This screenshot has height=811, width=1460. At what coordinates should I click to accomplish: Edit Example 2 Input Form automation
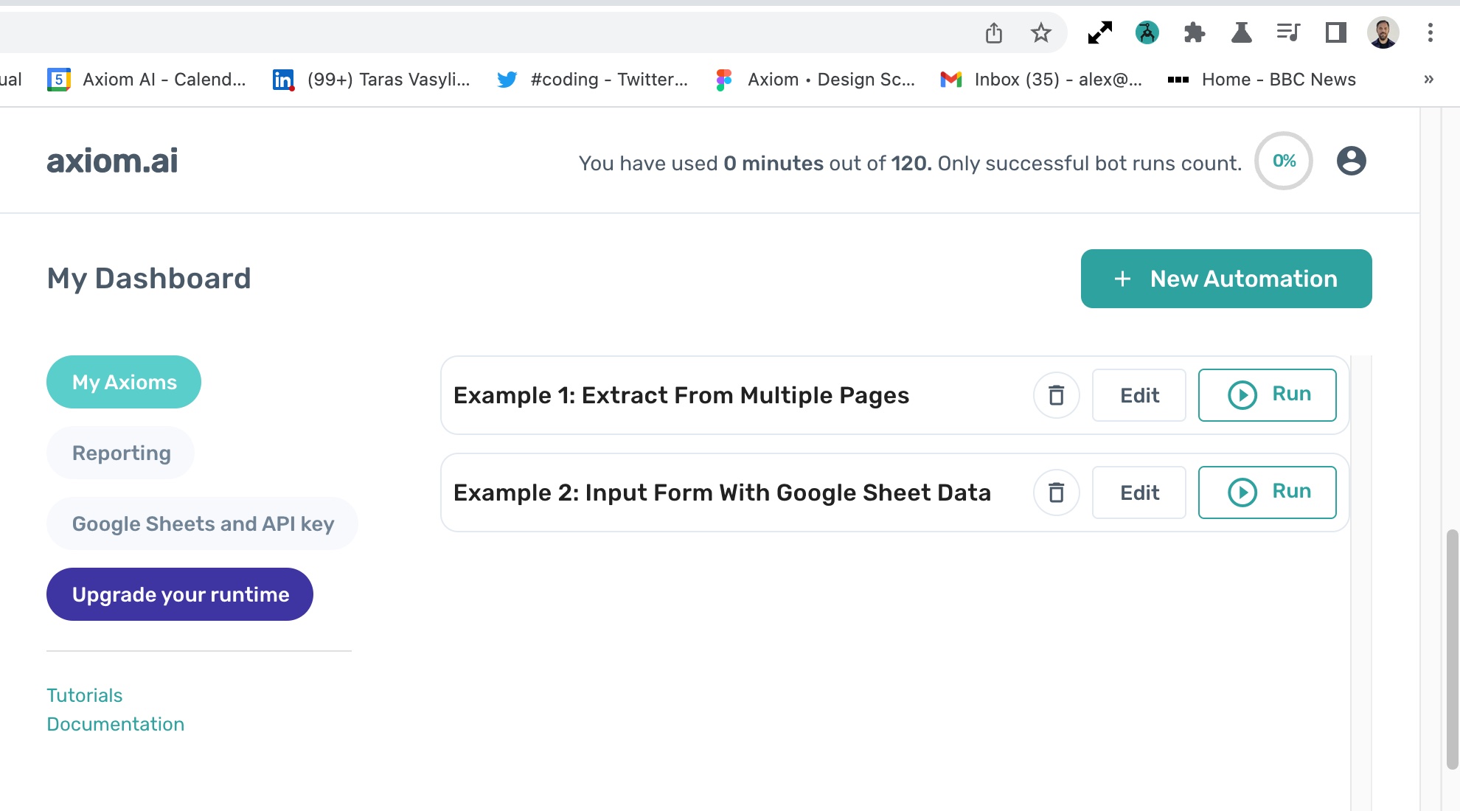1139,492
